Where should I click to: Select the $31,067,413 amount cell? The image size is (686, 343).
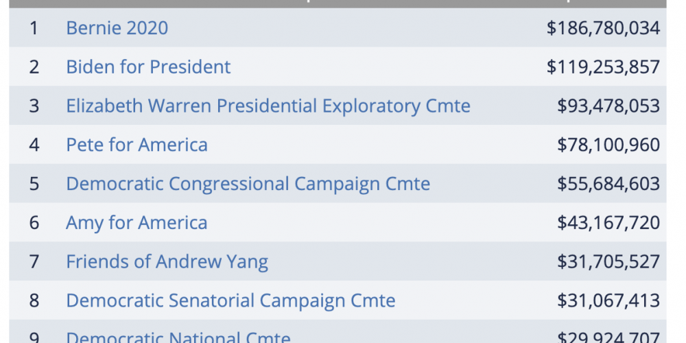point(608,301)
